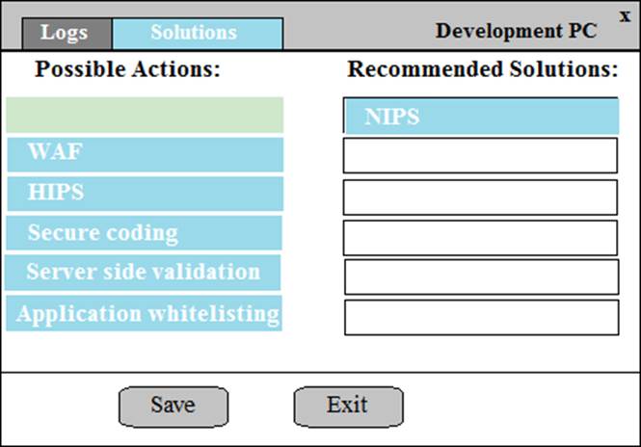Screen dimensions: 641x447
Task: Click the third Recommended Solutions slot
Action: 480,197
